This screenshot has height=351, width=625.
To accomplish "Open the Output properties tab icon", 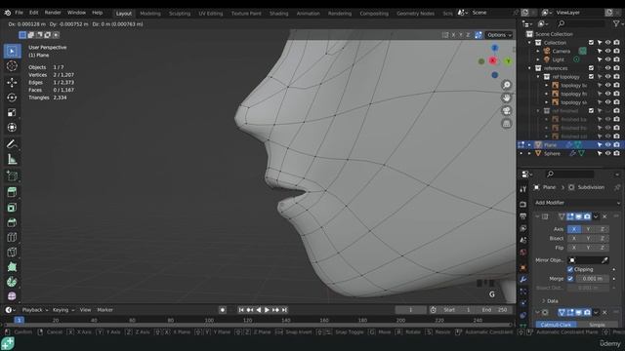I will click(x=523, y=216).
